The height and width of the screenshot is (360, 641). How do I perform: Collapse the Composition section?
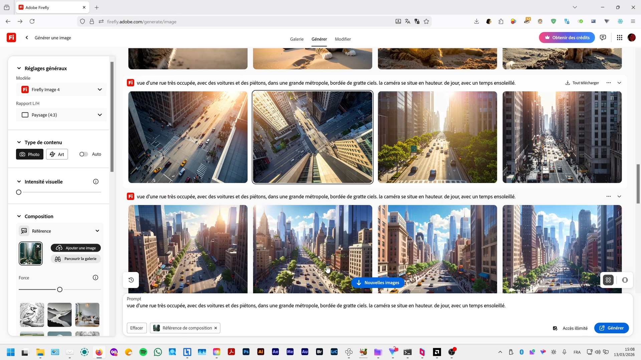(19, 216)
